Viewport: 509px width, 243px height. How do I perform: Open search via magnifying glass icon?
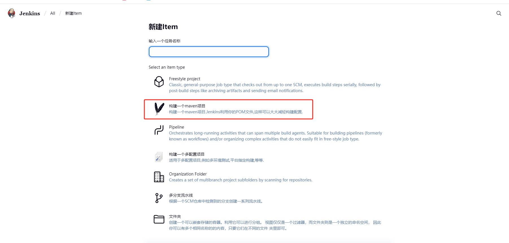[x=499, y=13]
